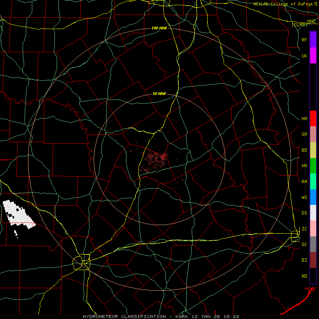Click the GR legend label

(304, 134)
